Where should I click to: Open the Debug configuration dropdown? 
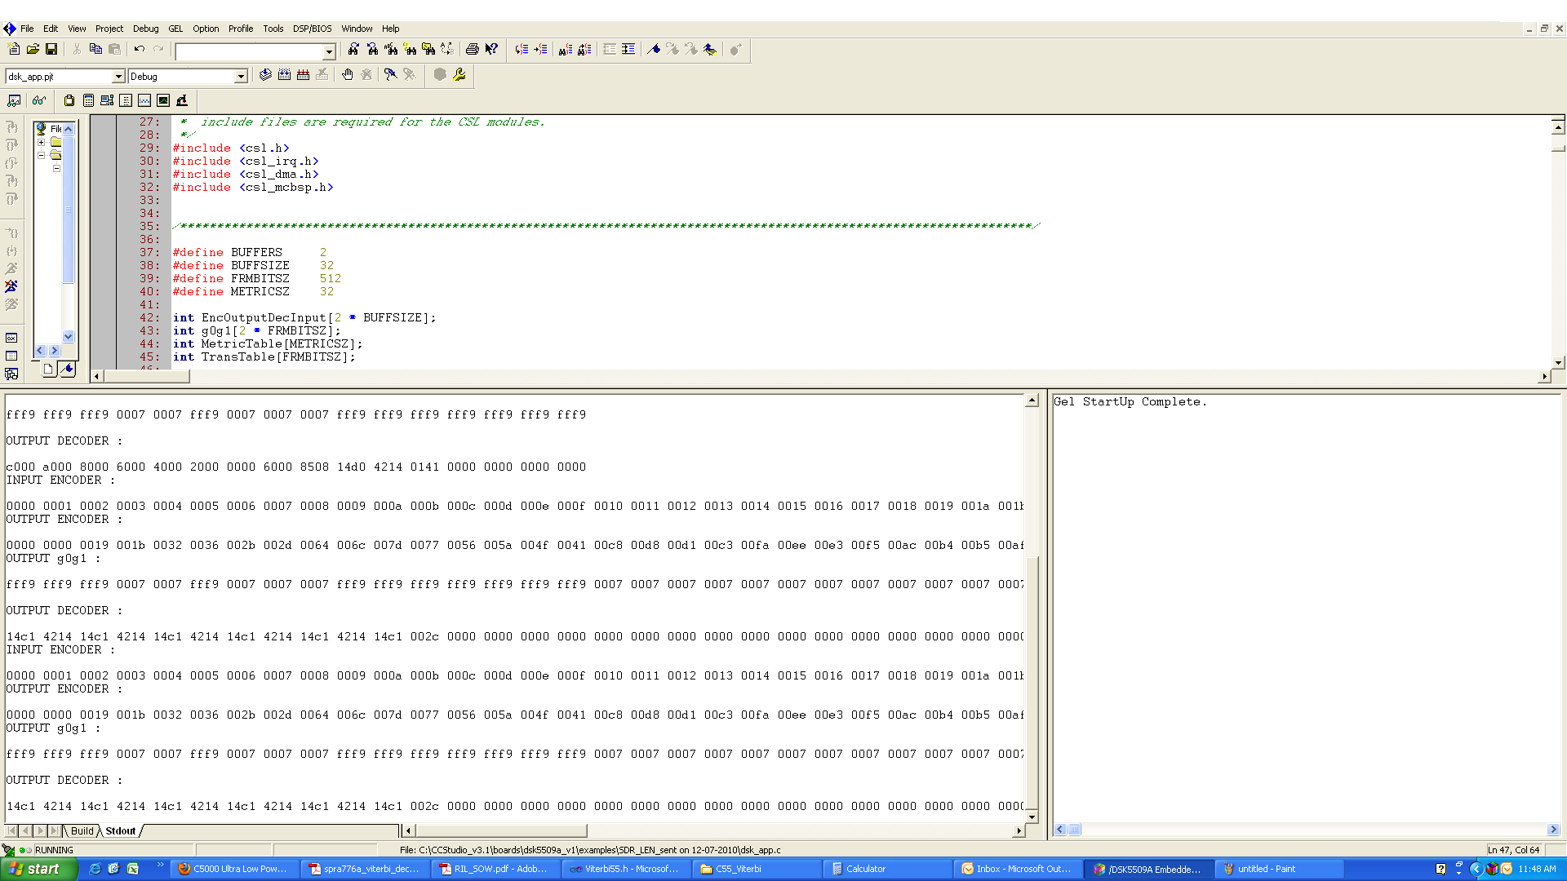point(240,77)
